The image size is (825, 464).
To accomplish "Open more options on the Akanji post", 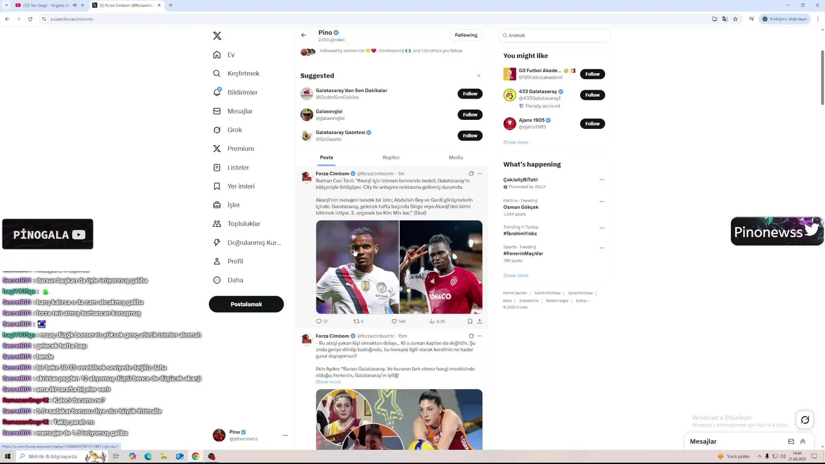I will [480, 173].
